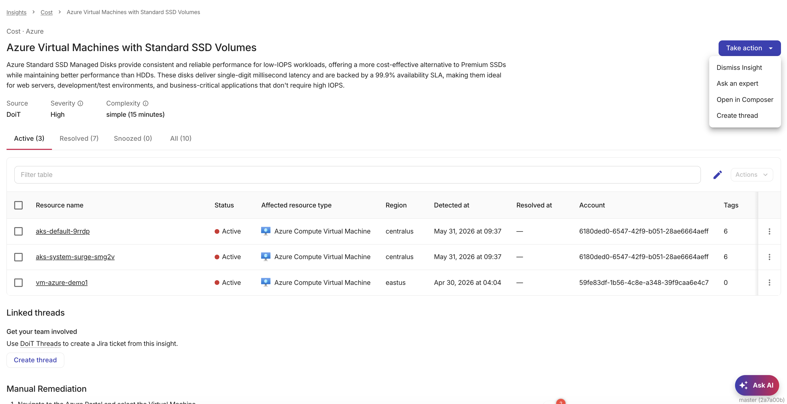This screenshot has height=404, width=787.
Task: Go to Cost breadcrumb link
Action: point(46,12)
